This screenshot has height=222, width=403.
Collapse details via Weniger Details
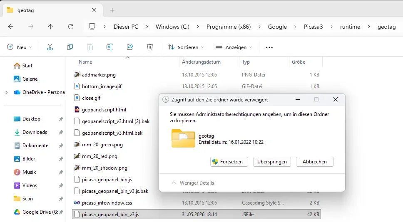pyautogui.click(x=193, y=183)
